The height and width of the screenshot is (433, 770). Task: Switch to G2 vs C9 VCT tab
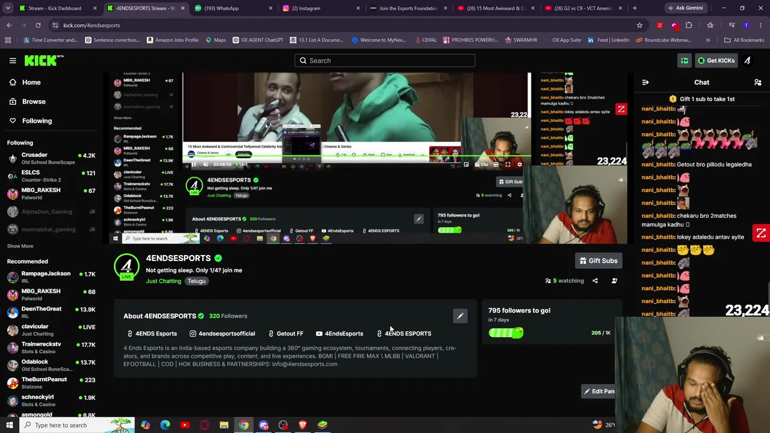click(x=582, y=8)
